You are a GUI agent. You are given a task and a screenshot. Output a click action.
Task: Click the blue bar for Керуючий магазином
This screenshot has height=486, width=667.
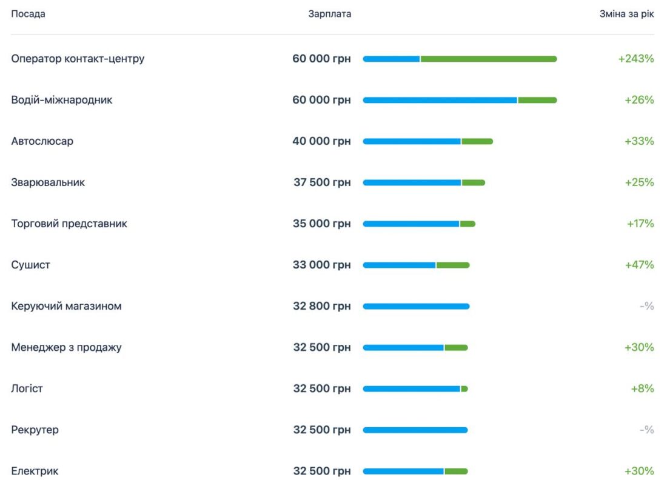coord(416,306)
